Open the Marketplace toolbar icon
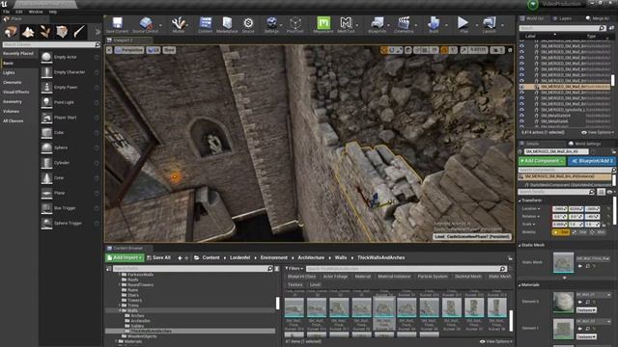Viewport: 618px width, 347px height. [227, 24]
